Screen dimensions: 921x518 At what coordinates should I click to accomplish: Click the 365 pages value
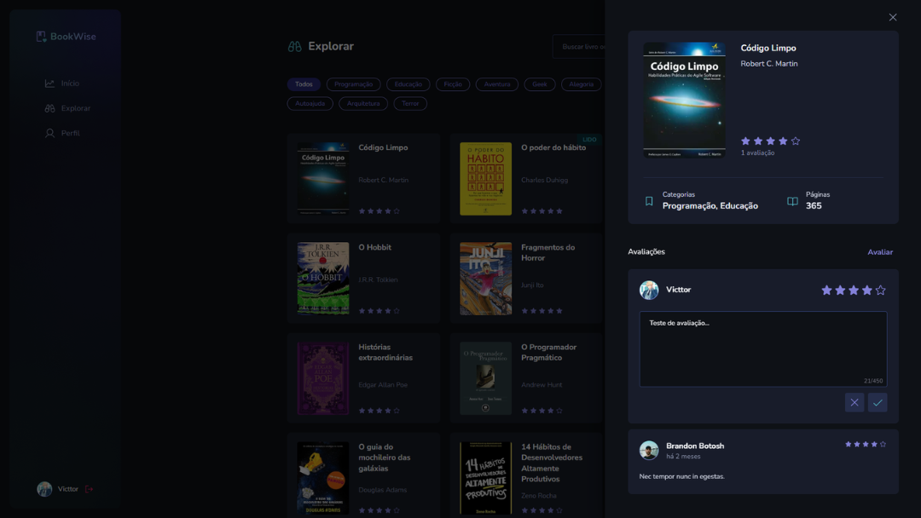814,206
